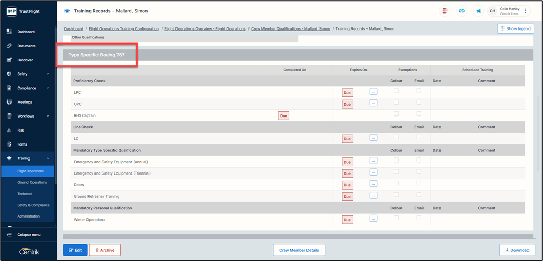Open the three-dot user options menu
Image resolution: width=543 pixels, height=261 pixels.
tap(526, 11)
